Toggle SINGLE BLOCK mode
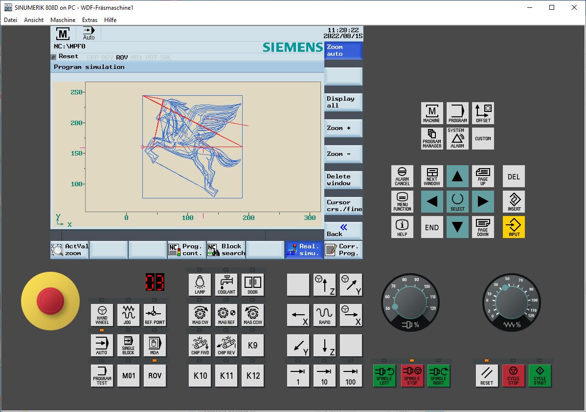 128,346
